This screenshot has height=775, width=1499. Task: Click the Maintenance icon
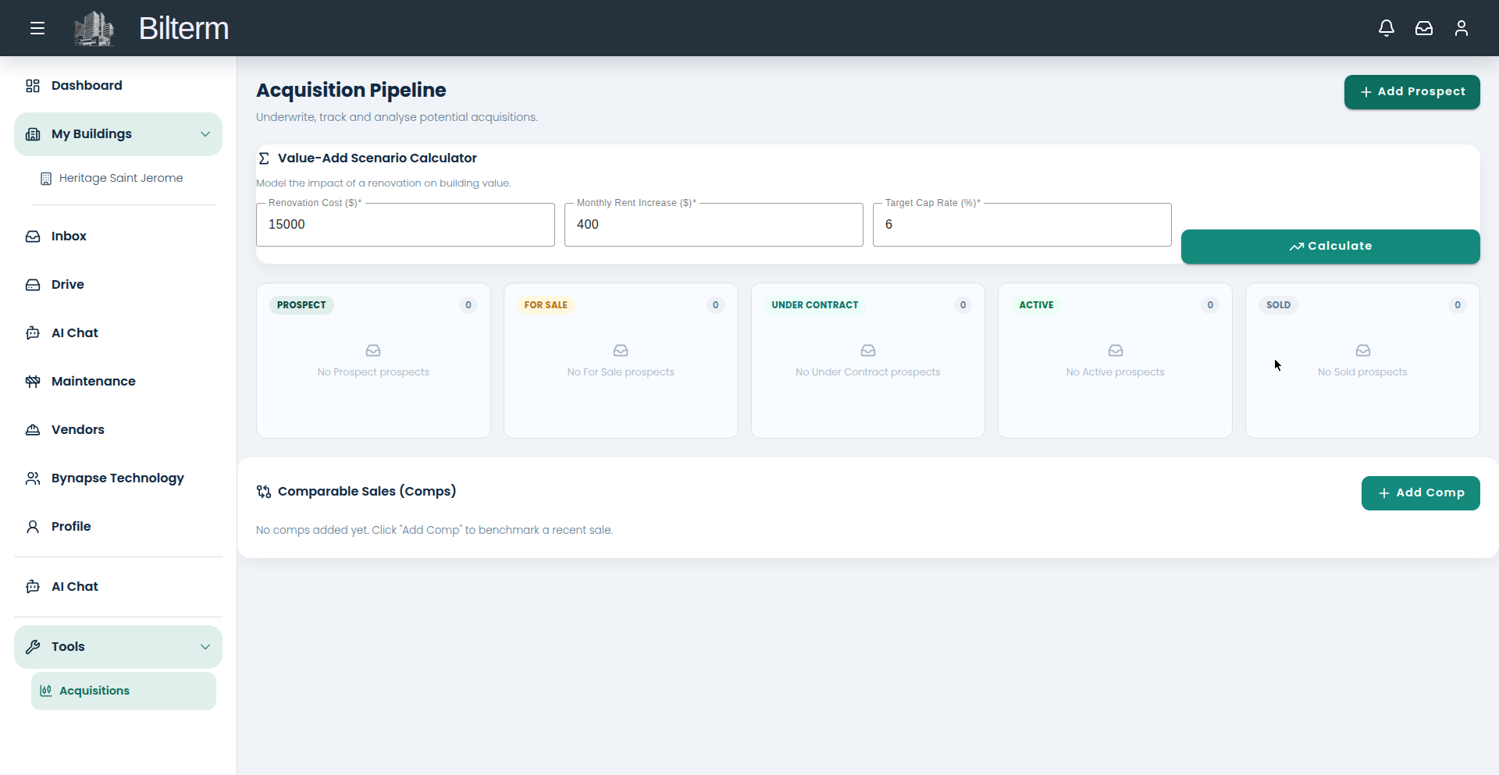tap(33, 382)
